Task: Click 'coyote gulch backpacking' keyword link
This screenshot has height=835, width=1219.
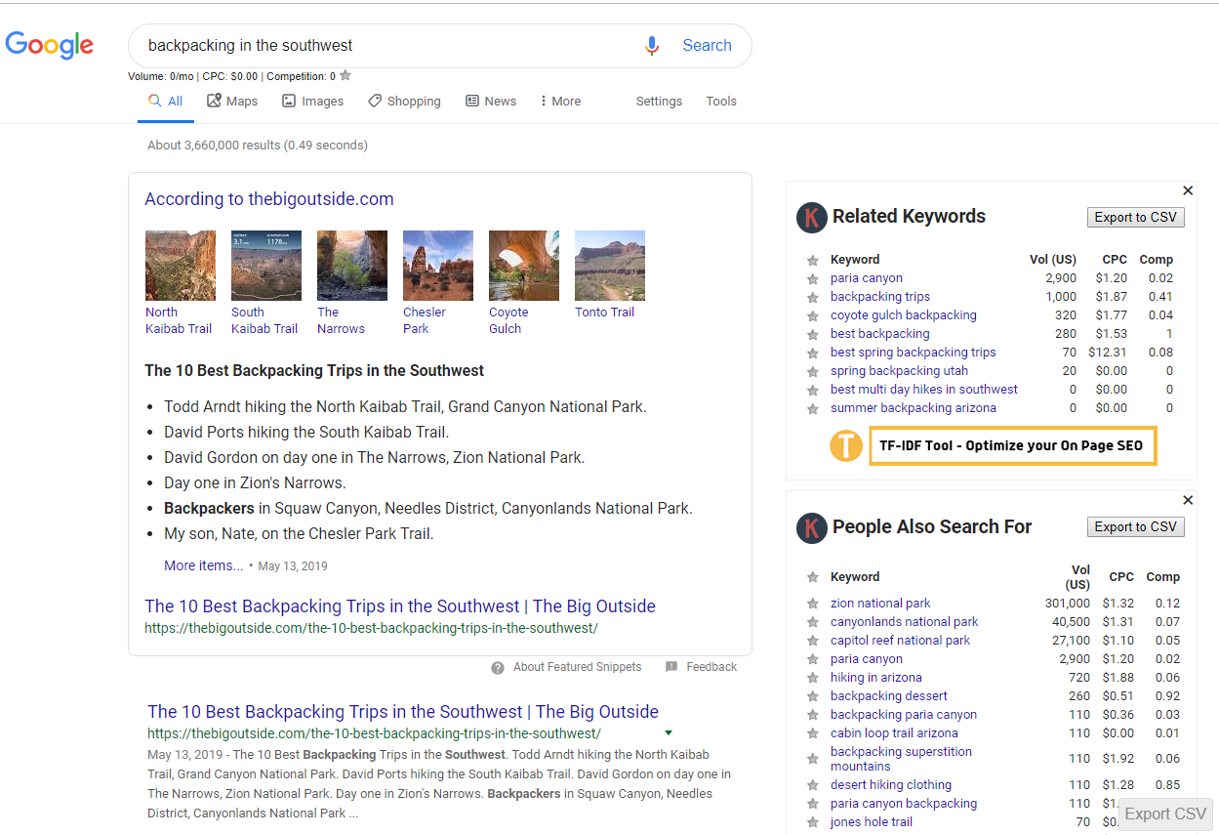Action: [904, 315]
